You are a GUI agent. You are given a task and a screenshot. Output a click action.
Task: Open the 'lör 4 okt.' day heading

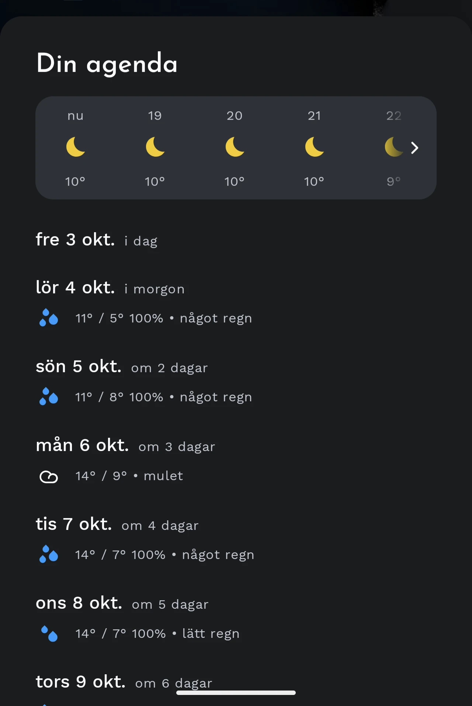point(75,288)
